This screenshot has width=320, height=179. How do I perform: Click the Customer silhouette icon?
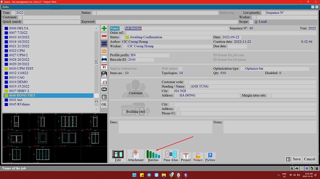135,88
